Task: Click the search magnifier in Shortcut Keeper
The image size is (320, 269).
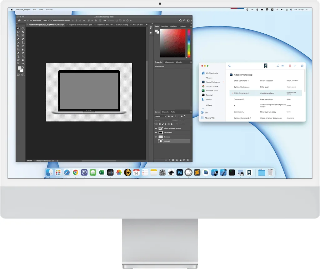Action: (x=229, y=66)
